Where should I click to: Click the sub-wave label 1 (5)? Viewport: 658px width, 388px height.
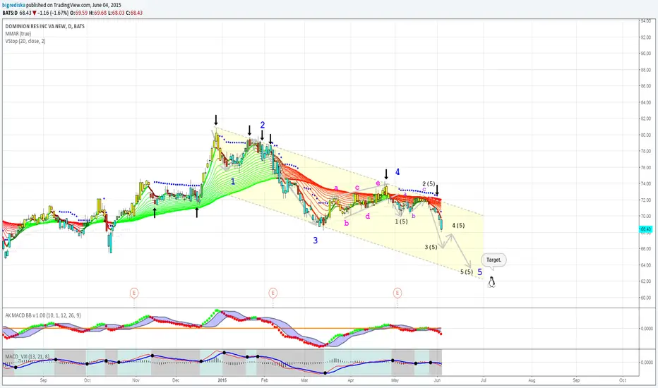(x=401, y=222)
